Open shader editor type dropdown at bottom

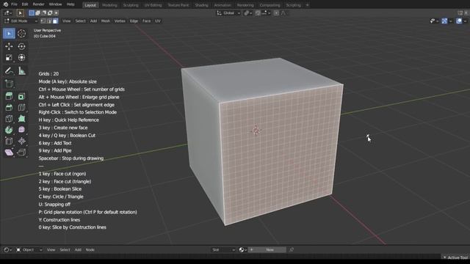pyautogui.click(x=7, y=249)
